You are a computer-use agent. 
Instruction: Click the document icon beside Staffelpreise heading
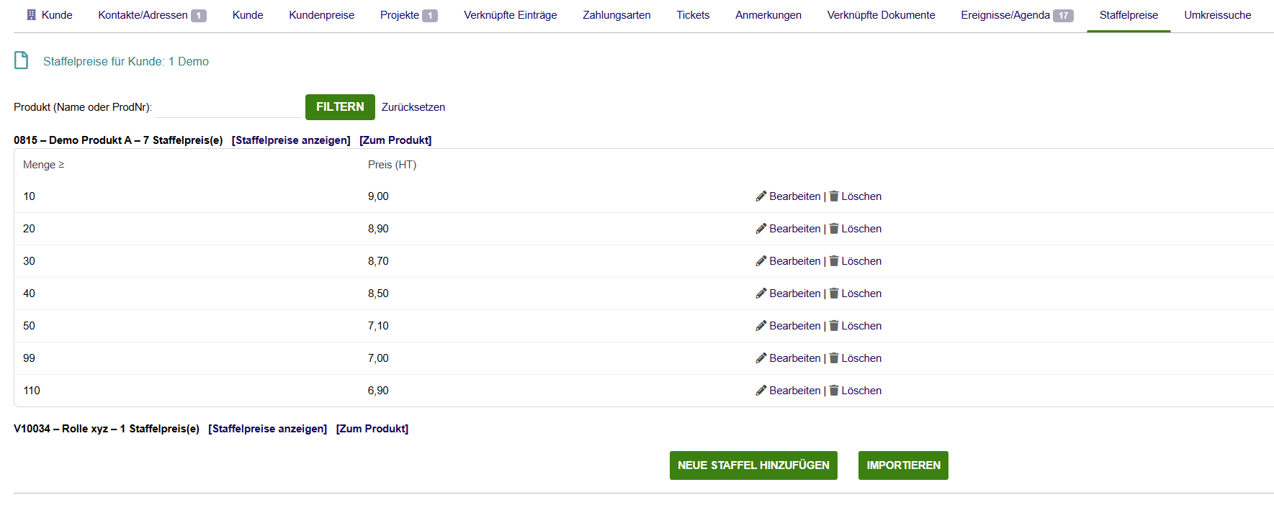click(22, 60)
